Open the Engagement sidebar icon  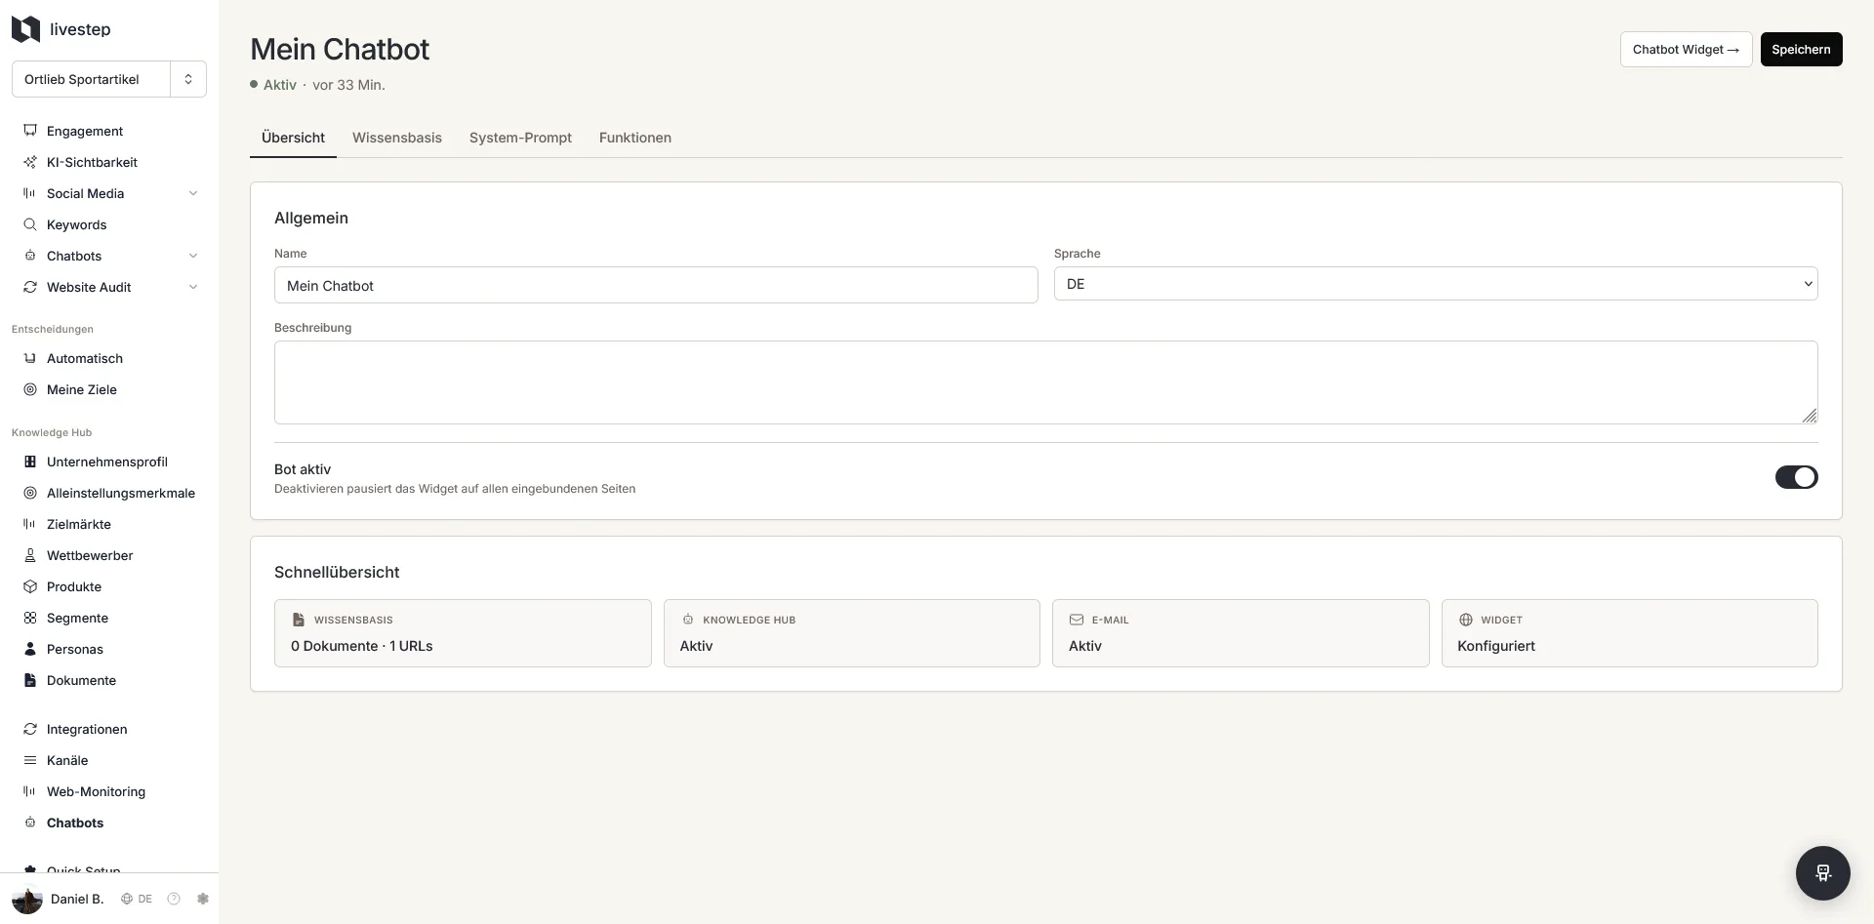point(30,131)
